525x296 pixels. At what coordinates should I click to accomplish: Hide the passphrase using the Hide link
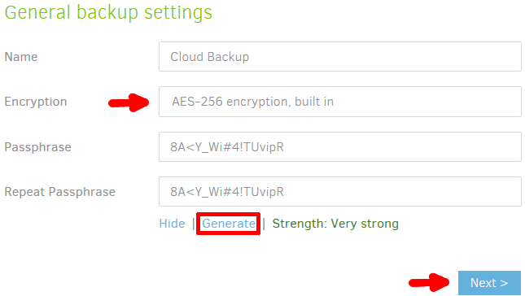(x=172, y=224)
